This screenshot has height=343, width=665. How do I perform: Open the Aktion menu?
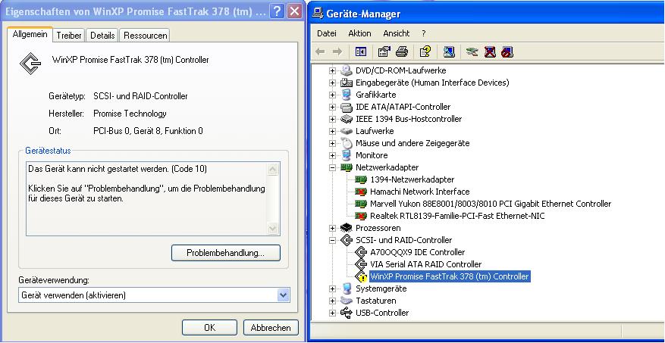click(359, 33)
